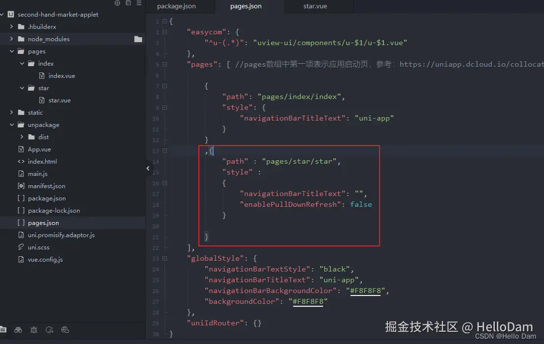Click the collapse-all panel icon above project tree
This screenshot has height=344, width=544.
tap(128, 3)
